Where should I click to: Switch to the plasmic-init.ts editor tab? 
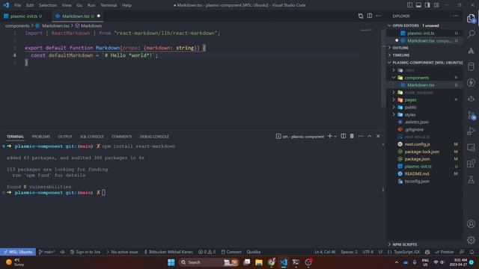[x=24, y=16]
